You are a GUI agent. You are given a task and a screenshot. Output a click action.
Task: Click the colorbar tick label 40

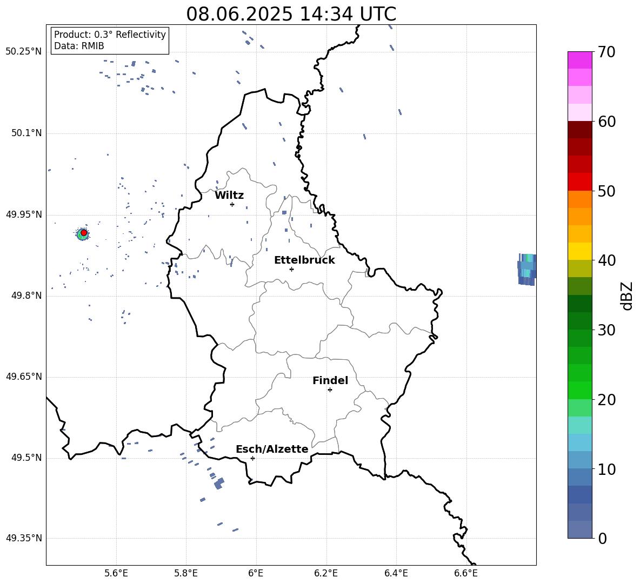pyautogui.click(x=607, y=260)
